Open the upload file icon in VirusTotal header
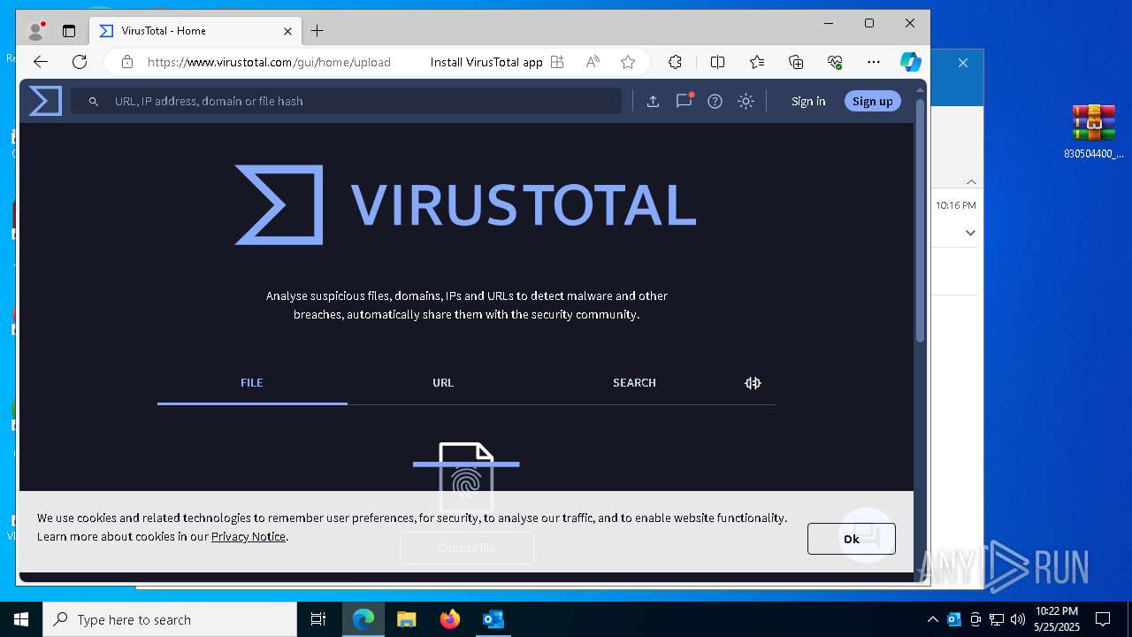Viewport: 1132px width, 637px height. pyautogui.click(x=653, y=101)
